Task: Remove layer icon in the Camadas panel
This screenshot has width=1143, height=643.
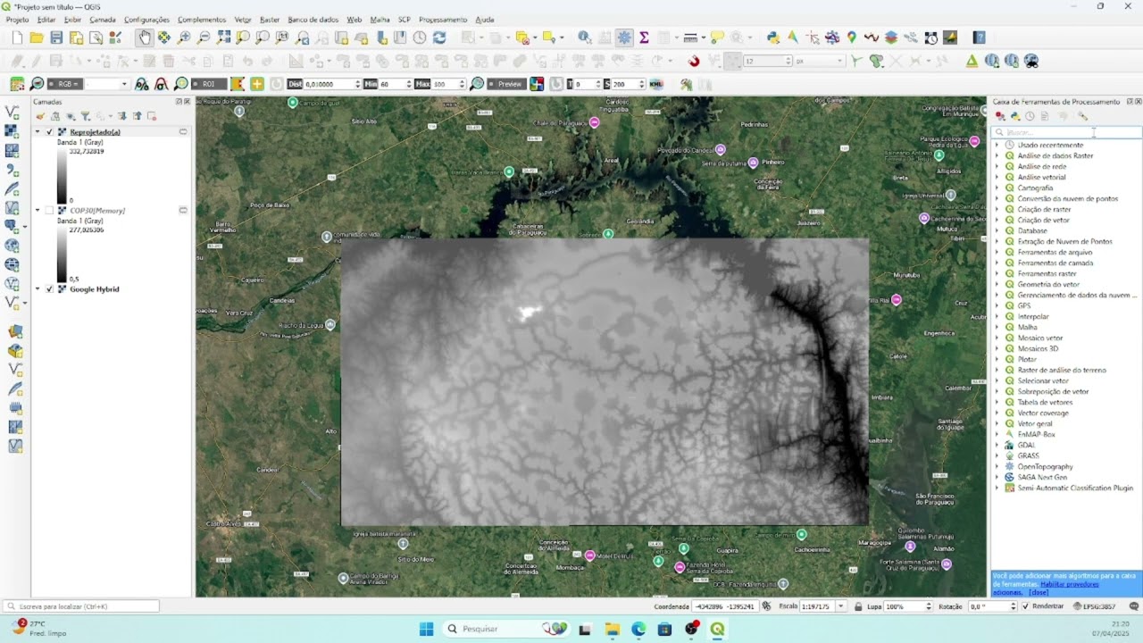Action: (x=152, y=116)
